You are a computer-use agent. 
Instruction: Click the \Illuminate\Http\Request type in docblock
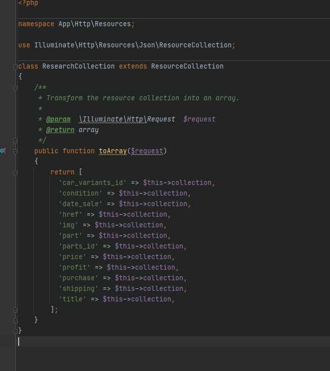pyautogui.click(x=127, y=119)
